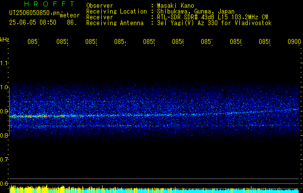Click the 0851 time marker

(33, 41)
